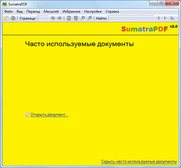This screenshot has width=181, height=168.
Task: Open the Избранное menu
Action: (71, 11)
